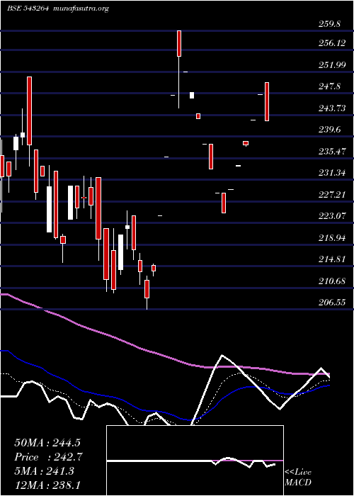Click the 214.81 price axis label
The image size is (354, 496).
(x=332, y=260)
